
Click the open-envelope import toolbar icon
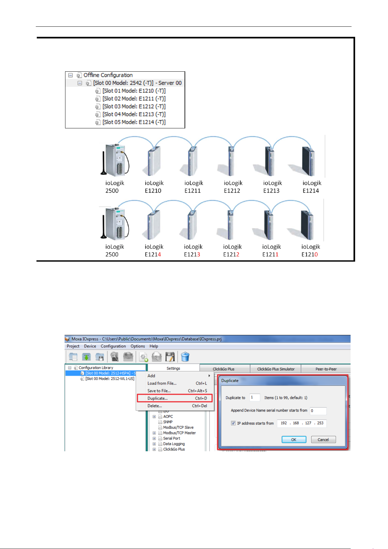pyautogui.click(x=157, y=357)
